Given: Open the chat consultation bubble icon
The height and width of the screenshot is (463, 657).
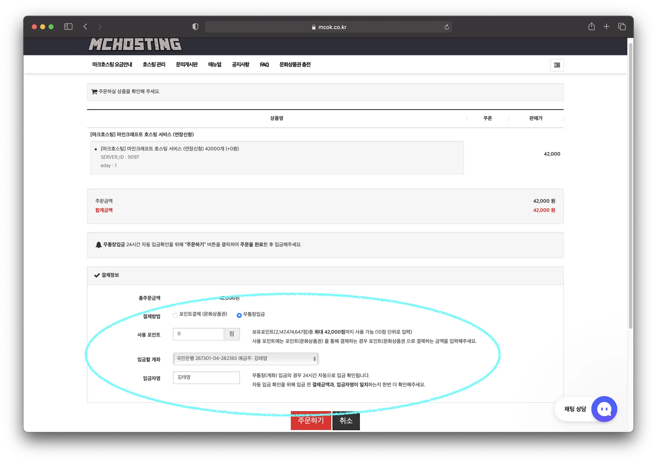Looking at the screenshot, I should click(604, 409).
